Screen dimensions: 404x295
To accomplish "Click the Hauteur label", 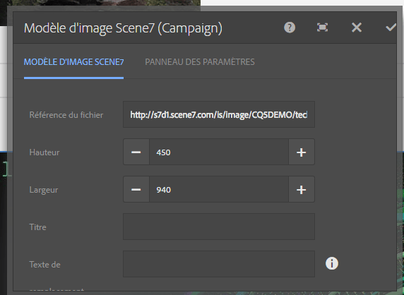I will pos(44,152).
